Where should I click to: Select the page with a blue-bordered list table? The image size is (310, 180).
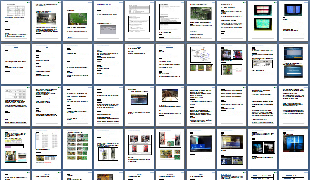(x=47, y=149)
